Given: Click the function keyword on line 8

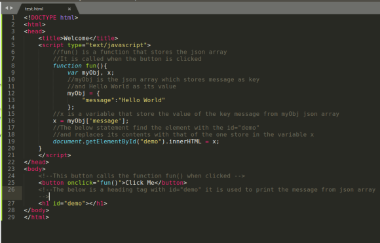Looking at the screenshot, I should point(67,65).
